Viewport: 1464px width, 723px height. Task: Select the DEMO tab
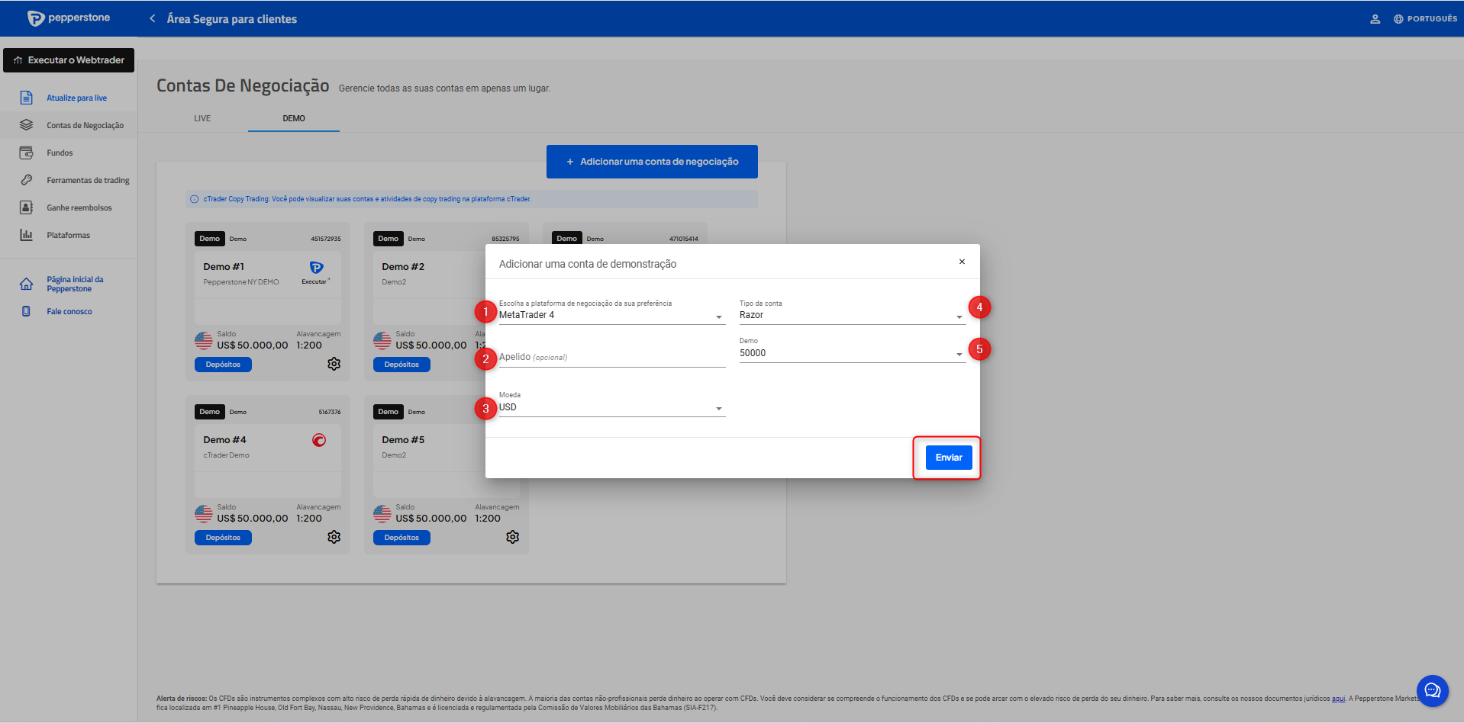click(294, 118)
